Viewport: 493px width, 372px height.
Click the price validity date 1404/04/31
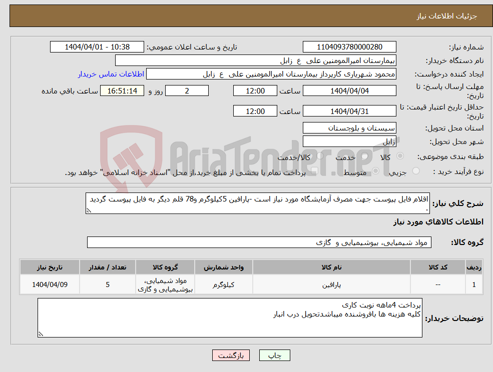[349, 111]
